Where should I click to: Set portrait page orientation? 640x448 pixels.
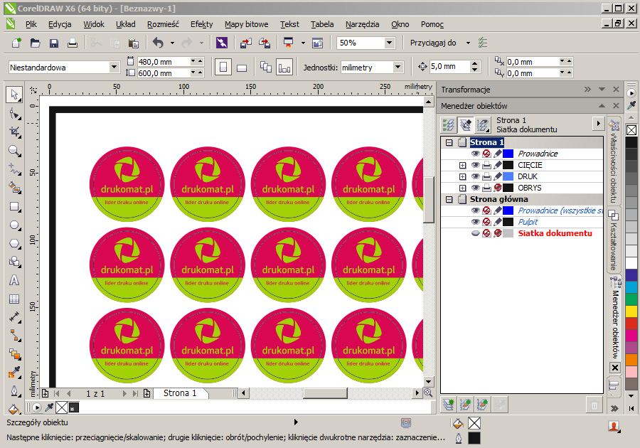pos(223,68)
